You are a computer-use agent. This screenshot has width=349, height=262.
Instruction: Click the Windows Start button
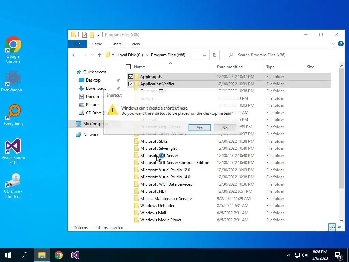8,255
